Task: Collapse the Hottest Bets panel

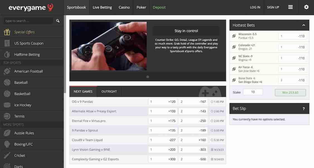Action: click(303, 25)
